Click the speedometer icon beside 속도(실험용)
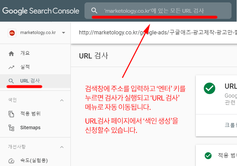This screenshot has width=237, height=166. pos(11,161)
